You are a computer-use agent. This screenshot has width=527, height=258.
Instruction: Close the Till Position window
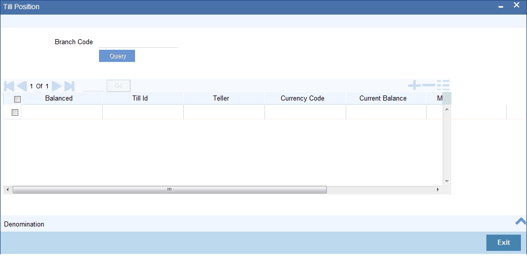(x=516, y=5)
